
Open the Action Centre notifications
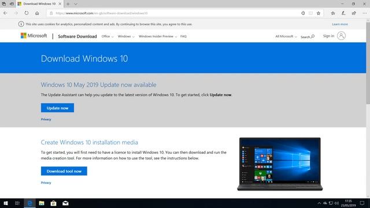[x=362, y=203]
